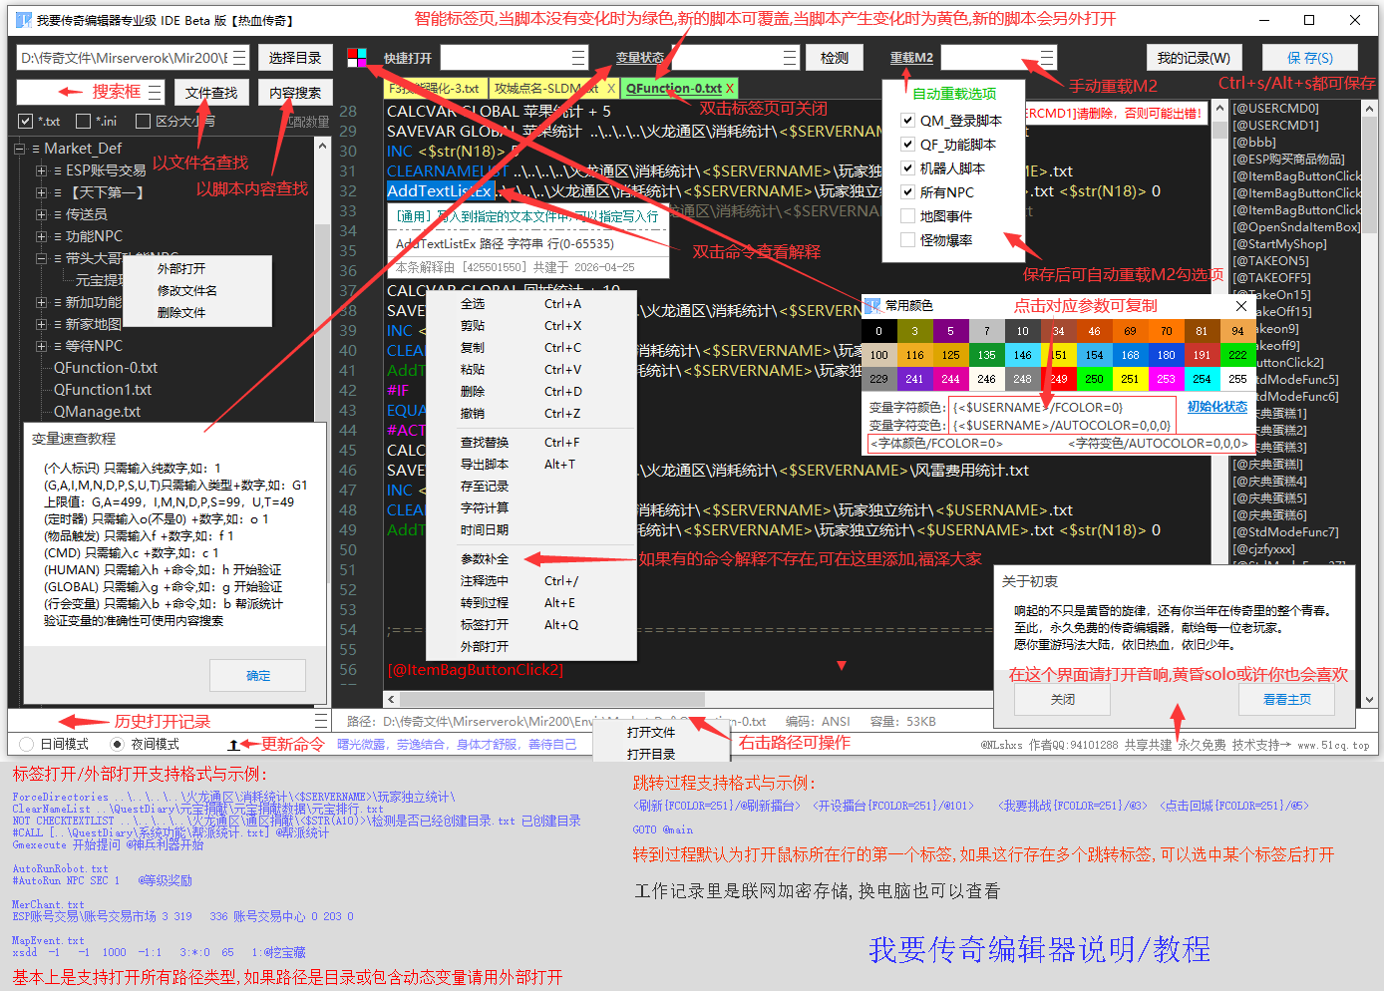Viewport: 1384px width, 991px height.
Task: Close the 攻城点名-SLDM tab using its X
Action: [x=609, y=89]
